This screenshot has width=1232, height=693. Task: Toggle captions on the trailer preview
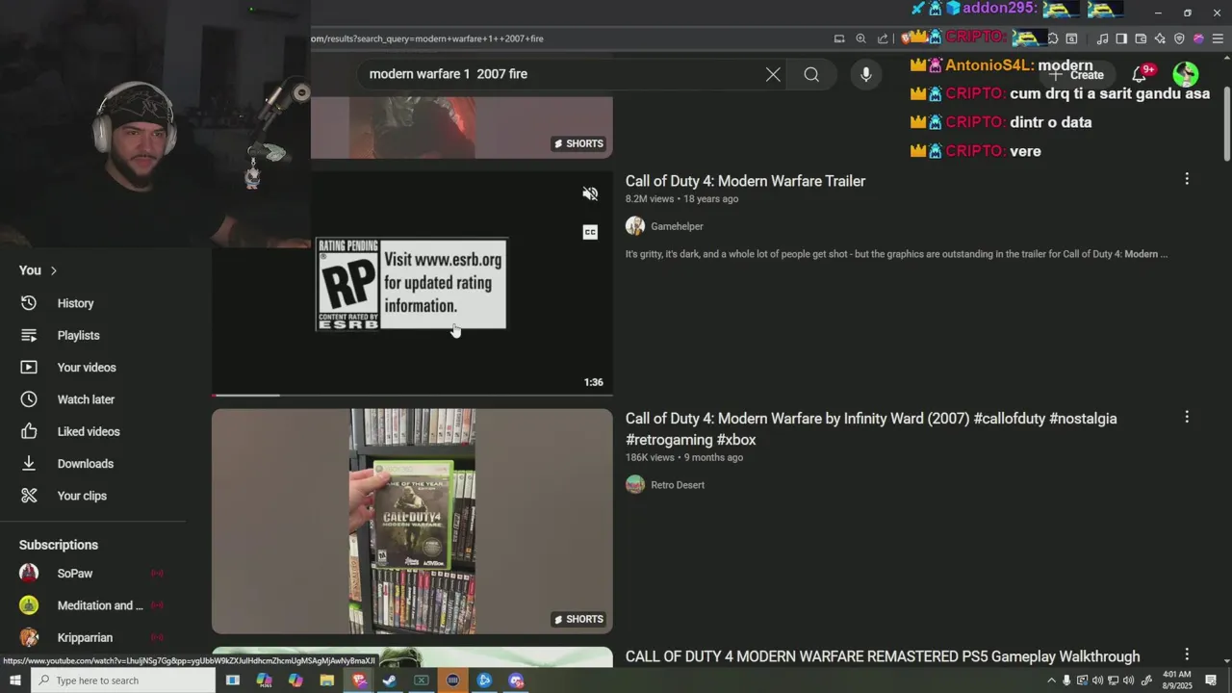[590, 232]
